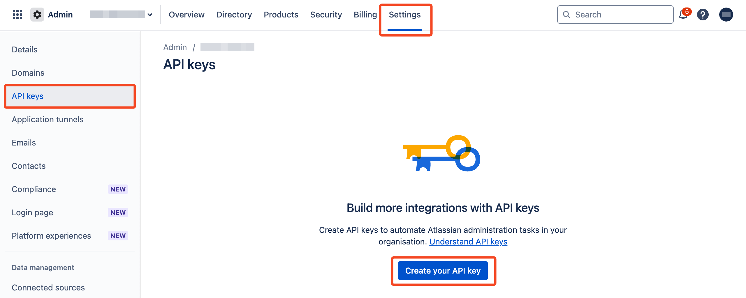Screen dimensions: 746x298
Task: Open Emails in the sidebar
Action: 70,143
